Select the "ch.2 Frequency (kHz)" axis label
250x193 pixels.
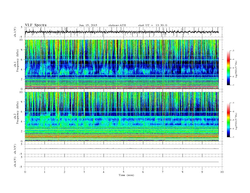point(16,113)
